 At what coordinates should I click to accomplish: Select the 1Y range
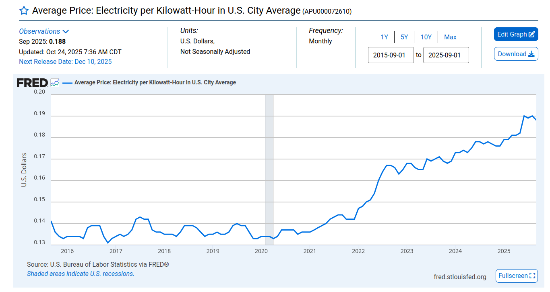(x=385, y=37)
